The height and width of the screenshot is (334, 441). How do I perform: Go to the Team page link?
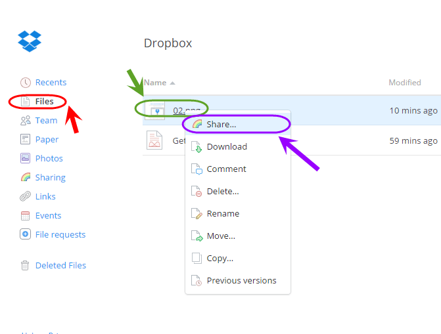tap(47, 121)
